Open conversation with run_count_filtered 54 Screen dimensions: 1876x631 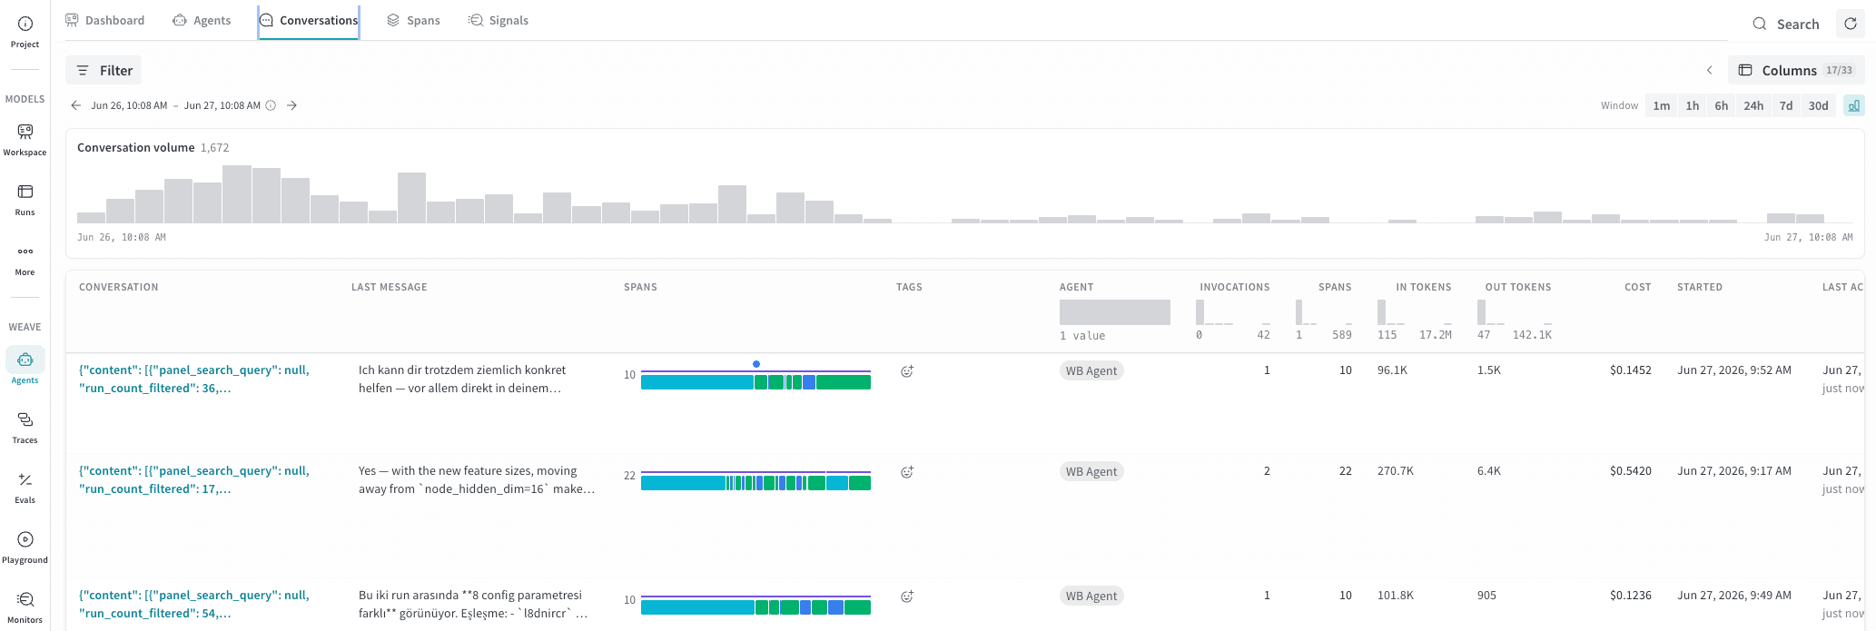point(193,604)
